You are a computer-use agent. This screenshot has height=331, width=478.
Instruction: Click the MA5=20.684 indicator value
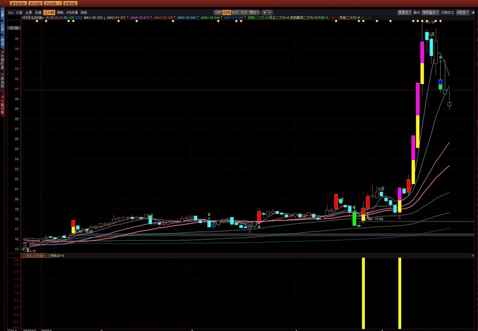tap(187, 18)
